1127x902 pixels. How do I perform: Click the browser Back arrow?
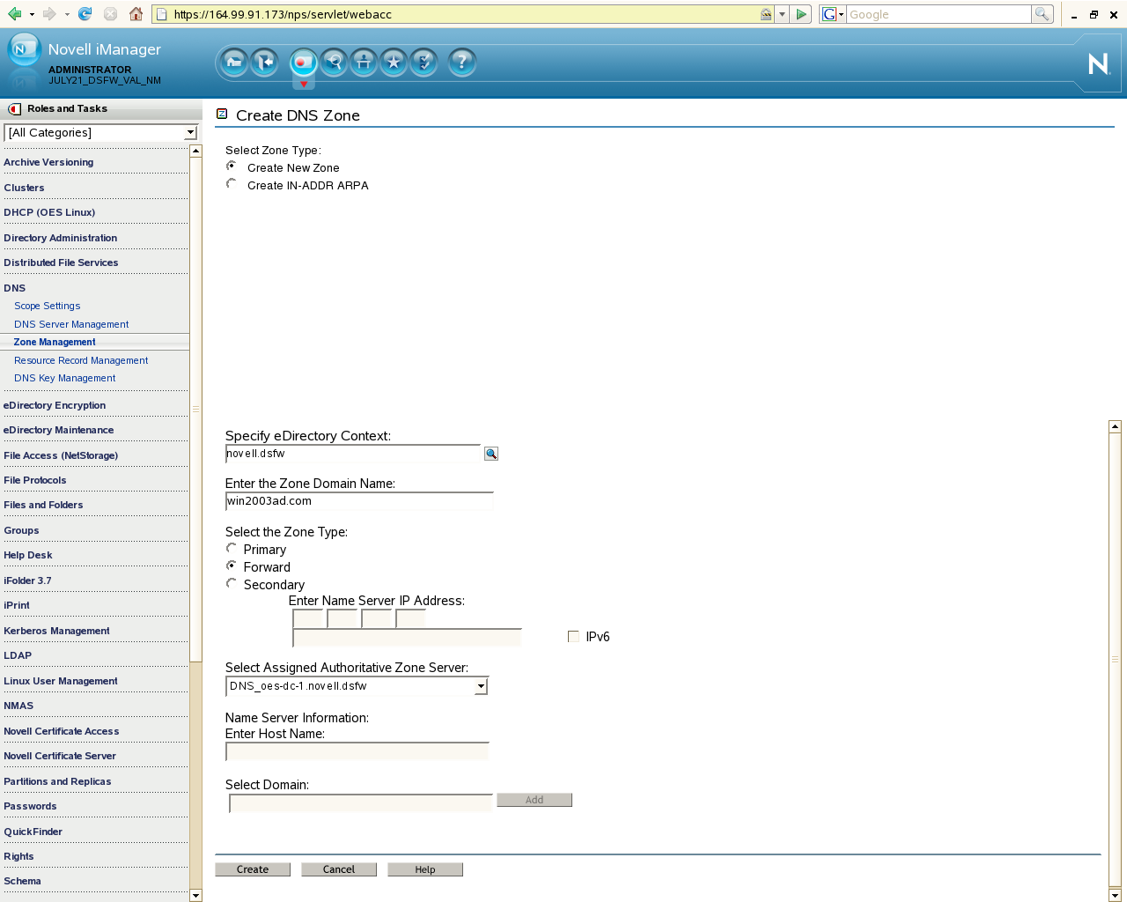[14, 14]
